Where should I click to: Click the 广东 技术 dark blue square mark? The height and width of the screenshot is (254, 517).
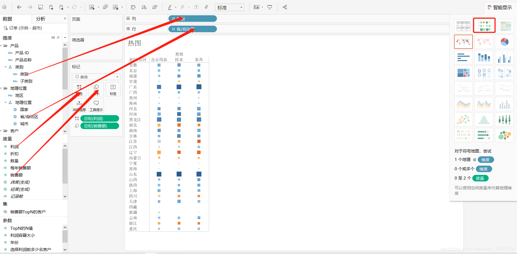pyautogui.click(x=179, y=87)
